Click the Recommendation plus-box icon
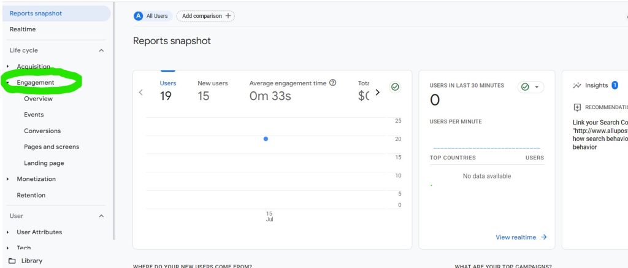 tap(577, 107)
